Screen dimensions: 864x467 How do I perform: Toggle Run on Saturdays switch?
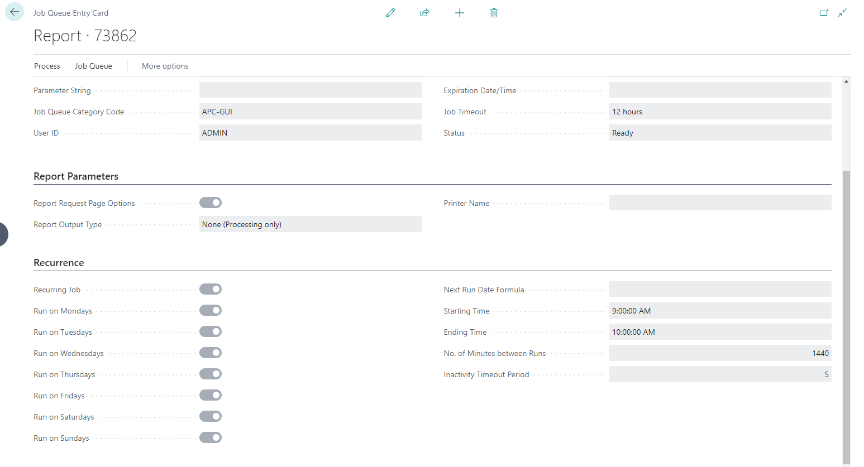point(211,416)
